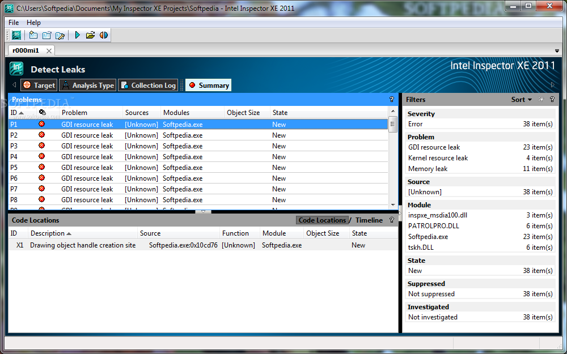Switch to the Analysis Type tab
This screenshot has height=354, width=567.
[87, 86]
